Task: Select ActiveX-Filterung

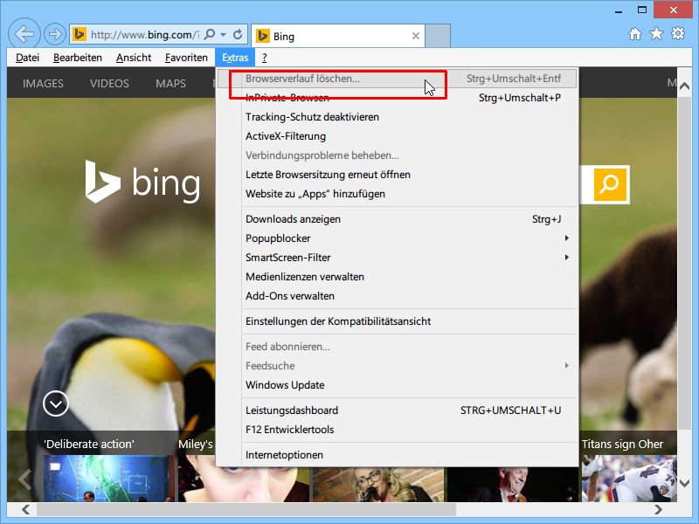Action: coord(397,136)
